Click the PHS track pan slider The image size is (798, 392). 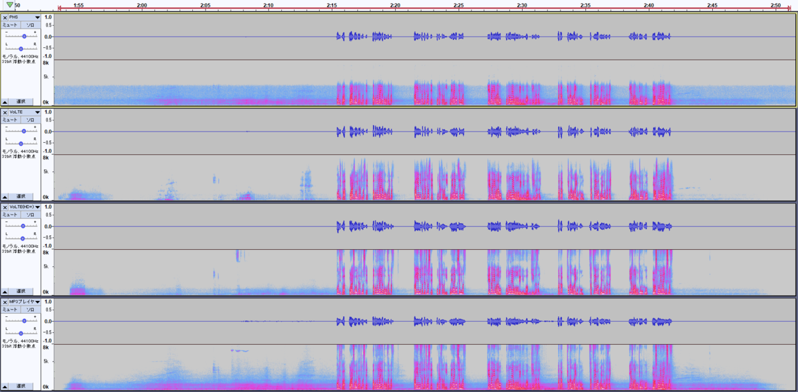21,49
